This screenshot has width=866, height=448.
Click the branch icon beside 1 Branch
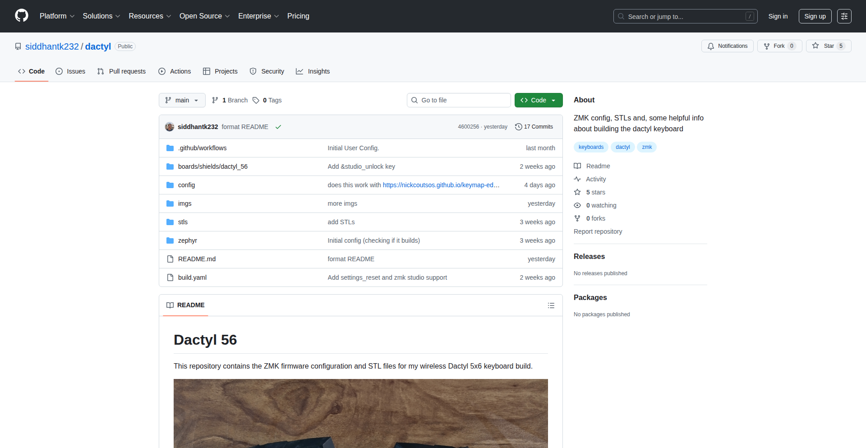(215, 100)
